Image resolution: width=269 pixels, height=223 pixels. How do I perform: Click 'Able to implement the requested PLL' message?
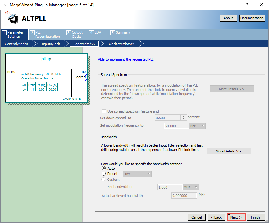(x=125, y=59)
